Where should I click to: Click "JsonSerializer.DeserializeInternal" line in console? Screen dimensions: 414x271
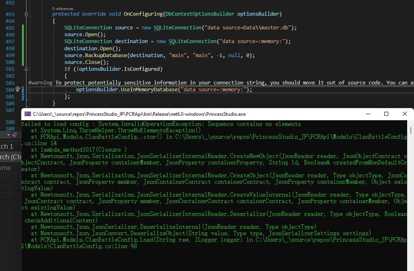tap(174, 227)
